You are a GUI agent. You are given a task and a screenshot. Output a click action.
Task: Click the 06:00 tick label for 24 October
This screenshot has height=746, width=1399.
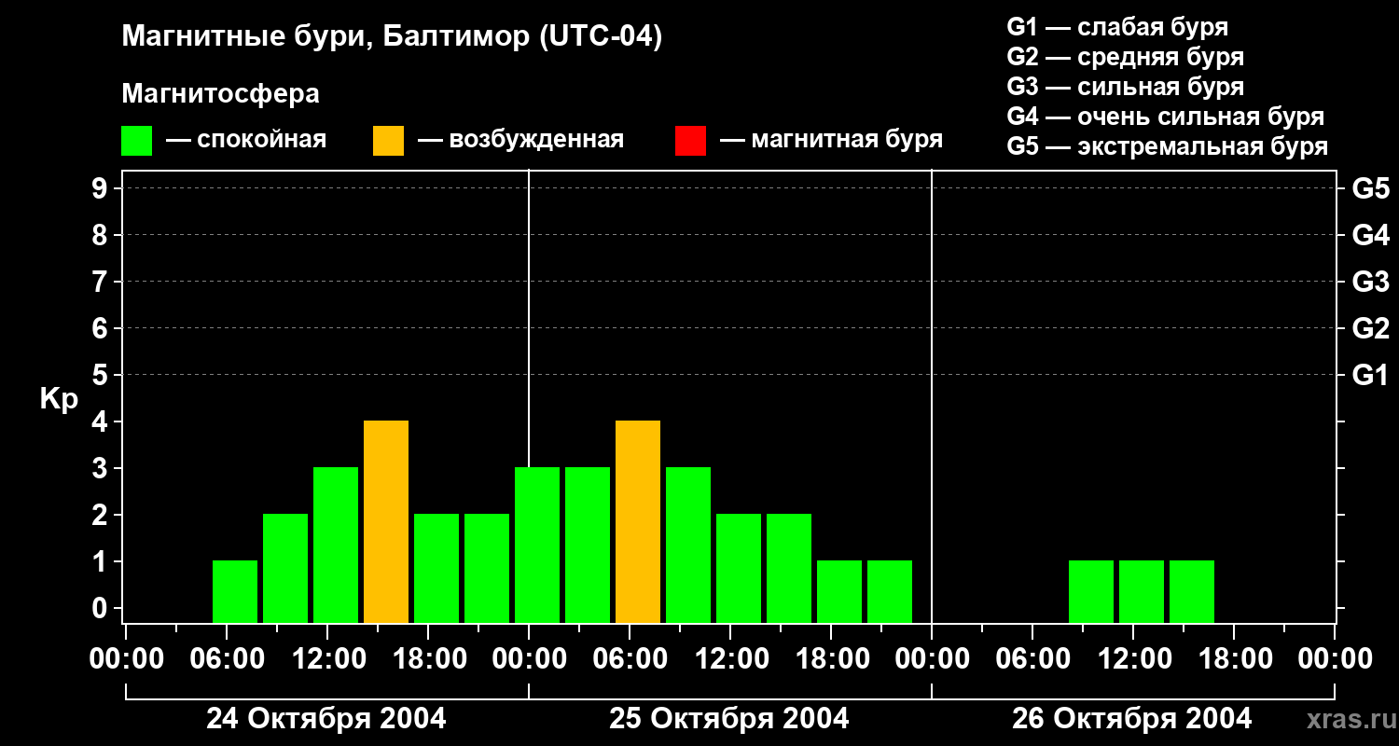tap(227, 659)
